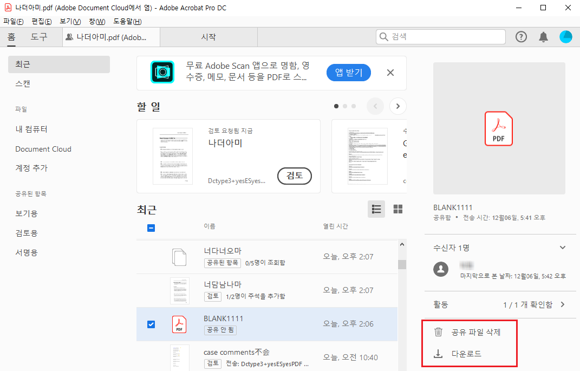This screenshot has height=371, width=580.
Task: Switch to the 도구 tab
Action: (39, 37)
